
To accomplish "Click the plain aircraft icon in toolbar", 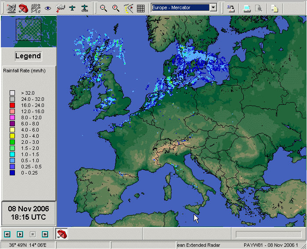I will 72,7.
